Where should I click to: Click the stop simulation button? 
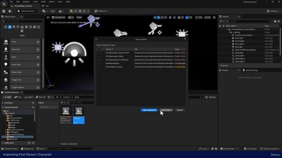80,11
